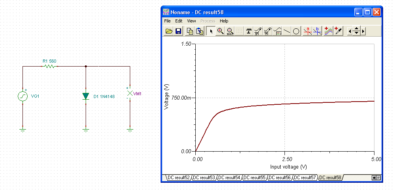
Task: Click the 'VG1' label text
Action: click(35, 96)
